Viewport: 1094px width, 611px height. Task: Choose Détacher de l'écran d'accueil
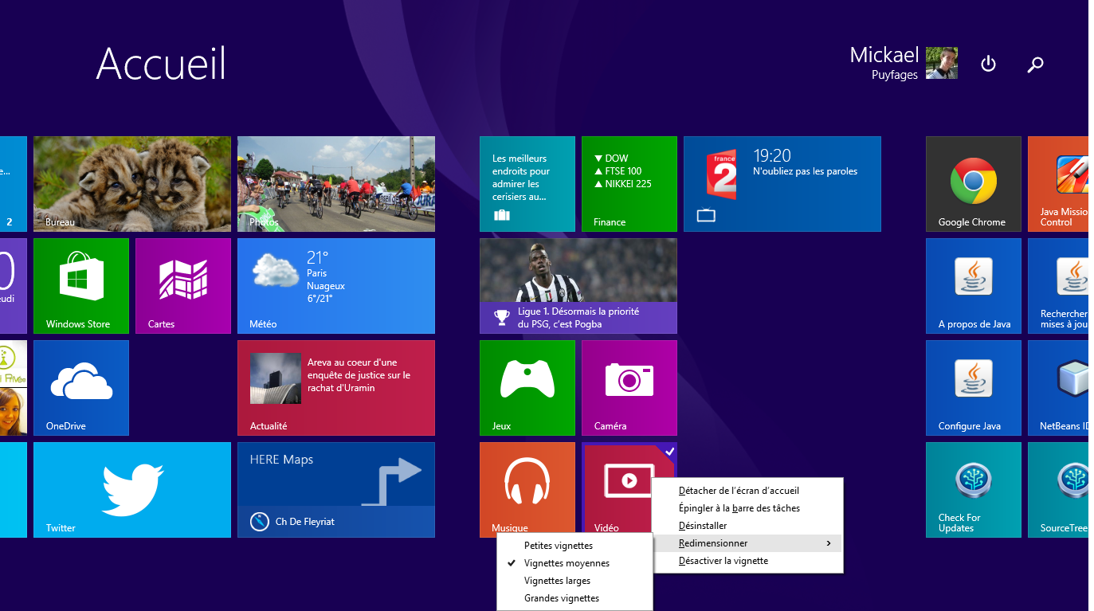[x=747, y=491]
